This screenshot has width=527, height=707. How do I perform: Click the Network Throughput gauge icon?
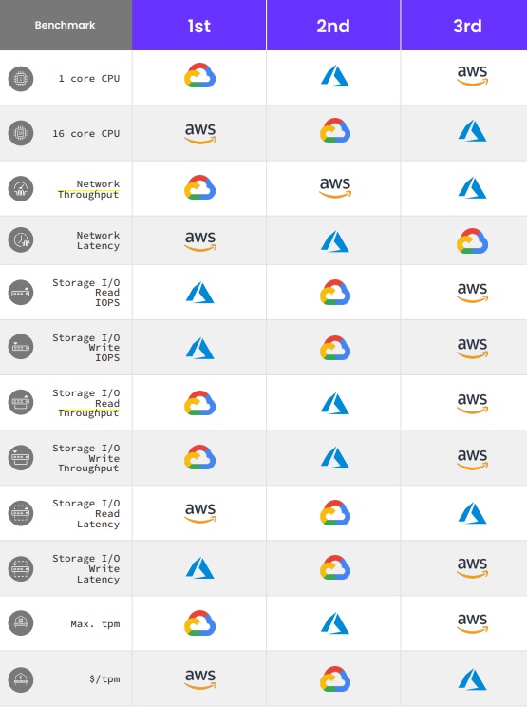pos(21,189)
